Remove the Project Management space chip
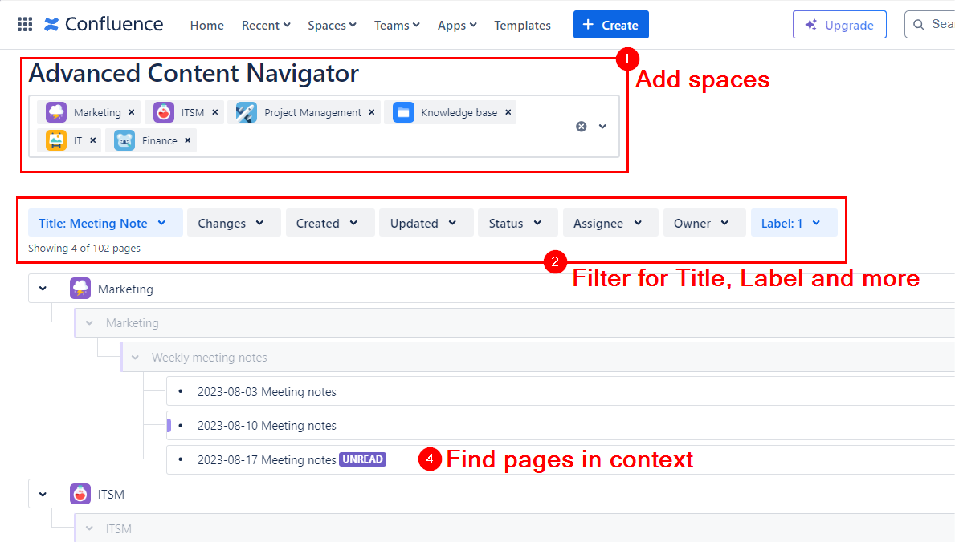Image resolution: width=955 pixels, height=542 pixels. click(x=372, y=112)
